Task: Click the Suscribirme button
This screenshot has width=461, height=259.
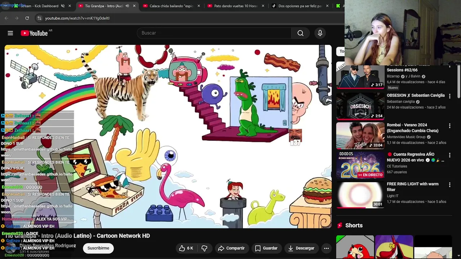Action: pyautogui.click(x=98, y=248)
